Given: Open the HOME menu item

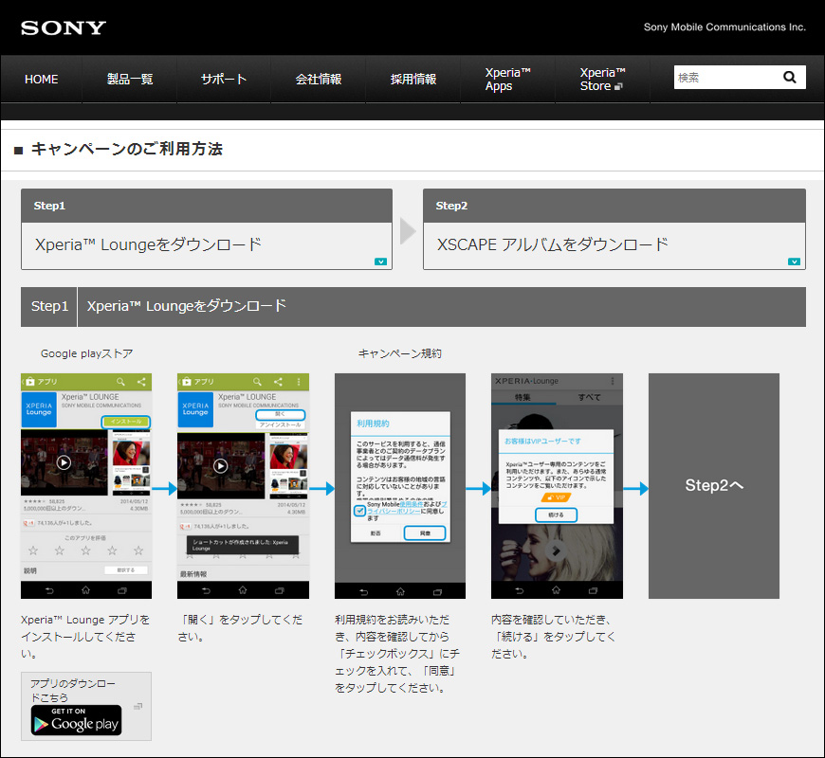Looking at the screenshot, I should coord(41,80).
